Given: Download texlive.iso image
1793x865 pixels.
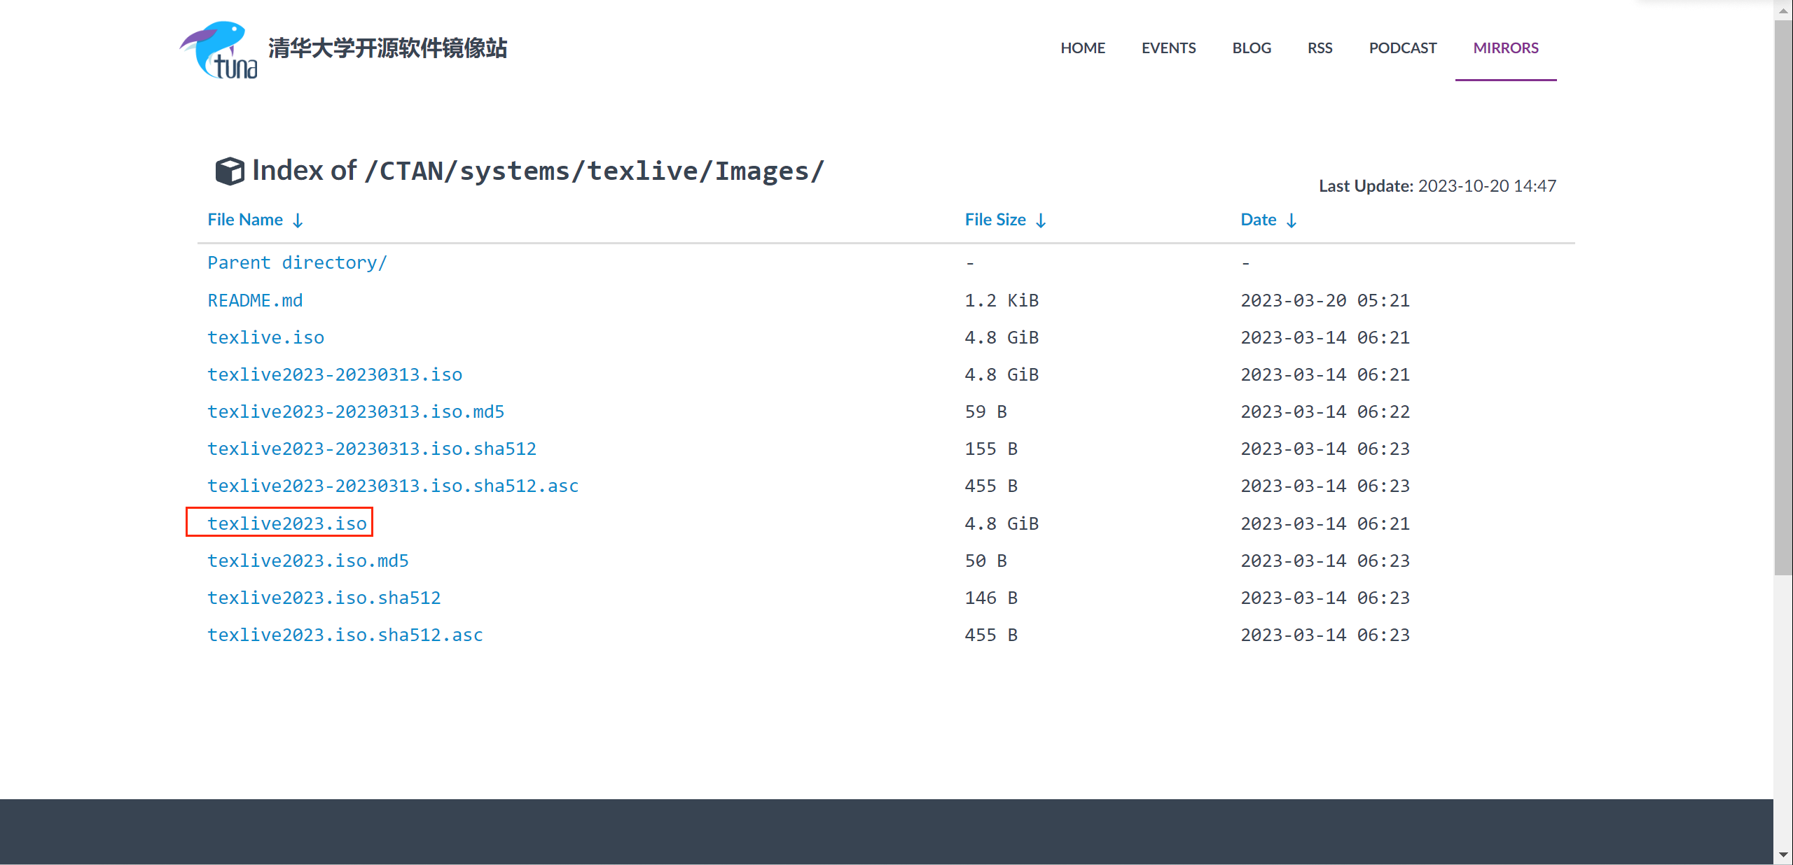Looking at the screenshot, I should [265, 337].
